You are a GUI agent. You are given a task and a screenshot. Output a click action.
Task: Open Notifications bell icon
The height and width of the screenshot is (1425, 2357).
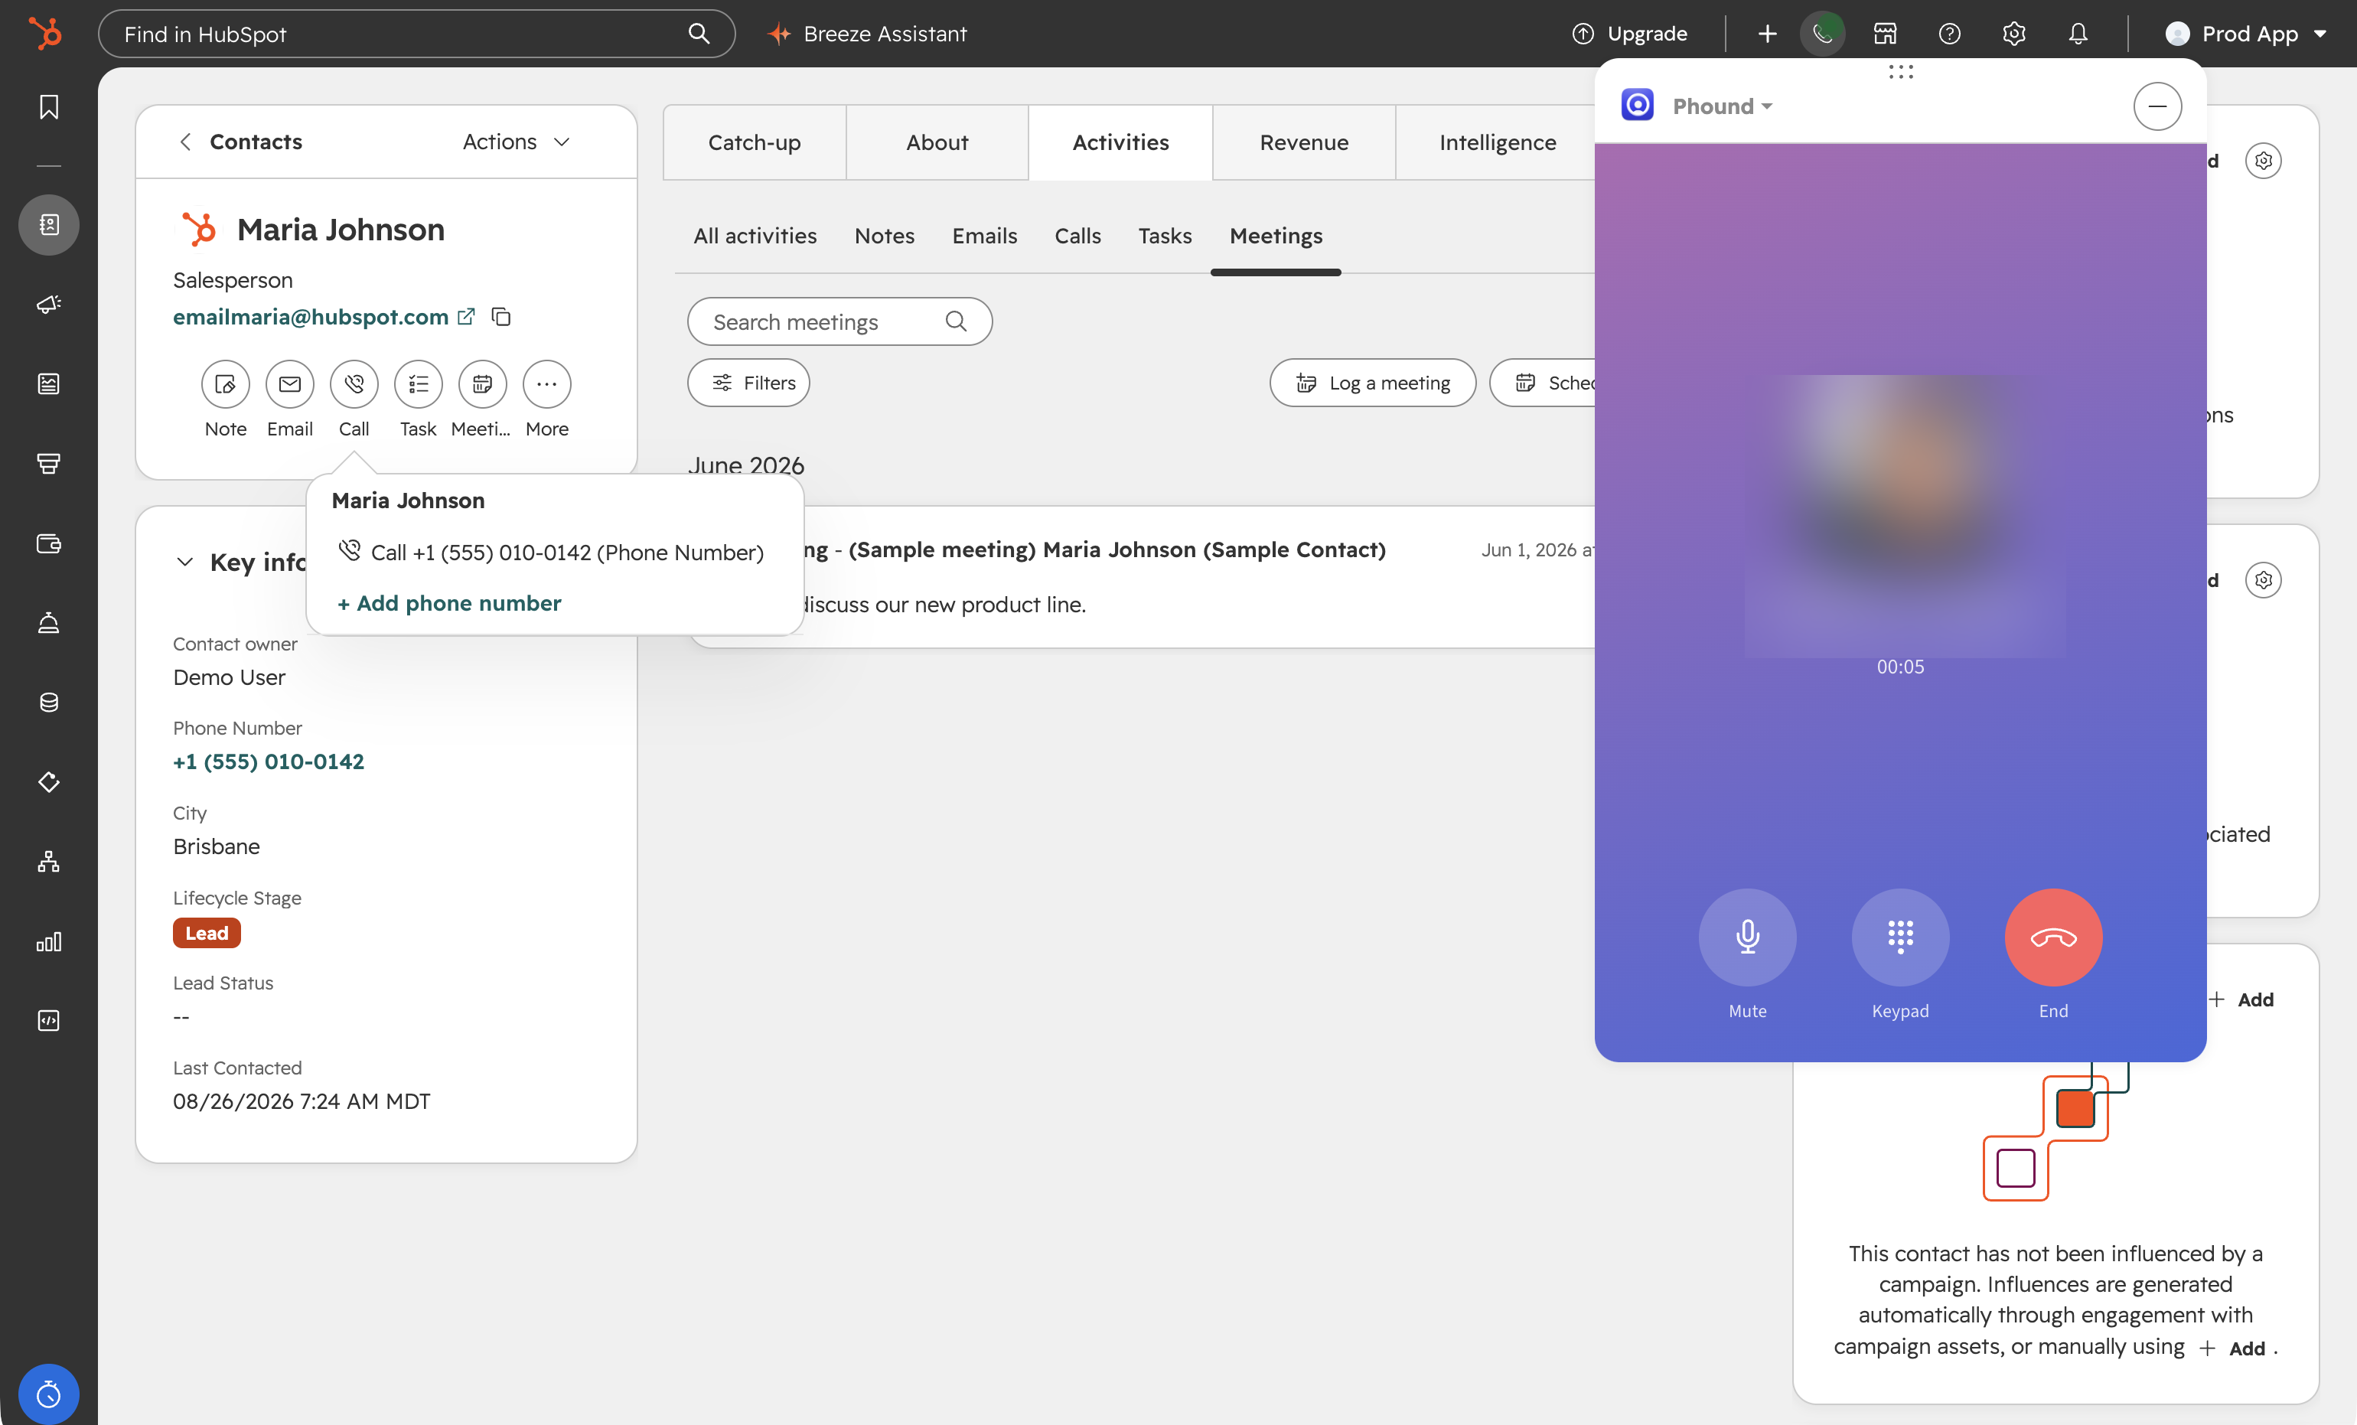[2078, 34]
